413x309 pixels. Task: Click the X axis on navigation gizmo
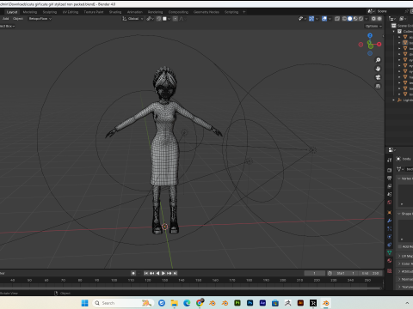(x=379, y=45)
